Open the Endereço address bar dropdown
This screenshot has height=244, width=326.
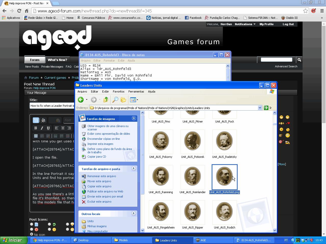point(260,108)
